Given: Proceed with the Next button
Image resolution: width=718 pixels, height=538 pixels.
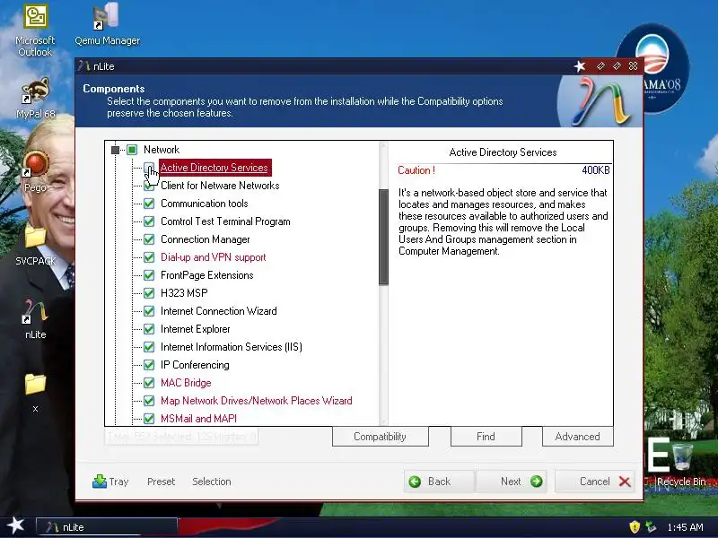Looking at the screenshot, I should point(512,482).
